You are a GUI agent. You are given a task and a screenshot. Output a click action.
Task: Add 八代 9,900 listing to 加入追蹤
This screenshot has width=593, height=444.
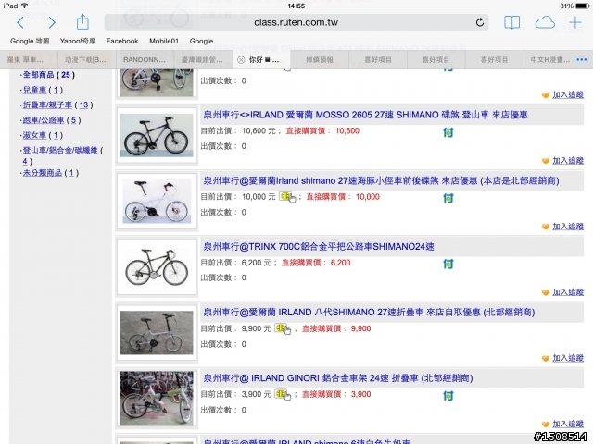pyautogui.click(x=568, y=358)
